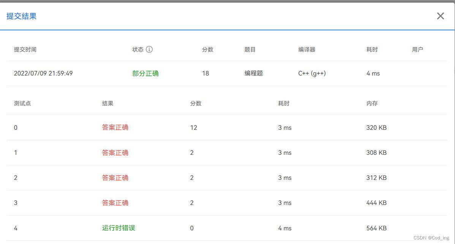Click the 320 KB memory value

point(376,128)
